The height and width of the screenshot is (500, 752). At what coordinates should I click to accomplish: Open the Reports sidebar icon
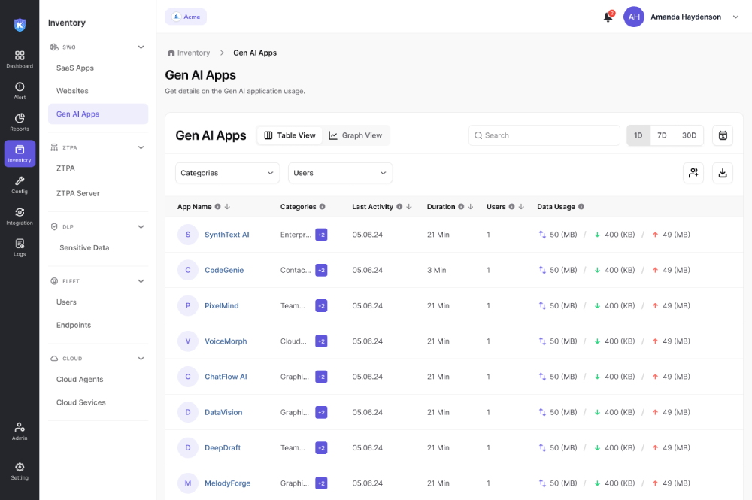[x=20, y=122]
